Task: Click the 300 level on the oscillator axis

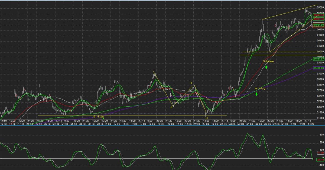Action: tap(322, 134)
